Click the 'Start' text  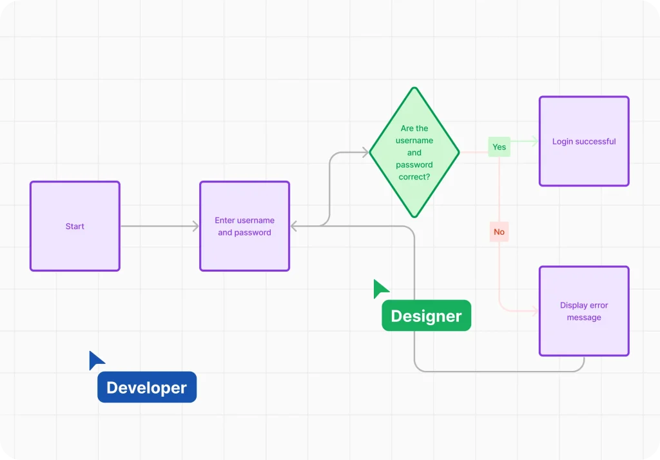[x=75, y=226]
